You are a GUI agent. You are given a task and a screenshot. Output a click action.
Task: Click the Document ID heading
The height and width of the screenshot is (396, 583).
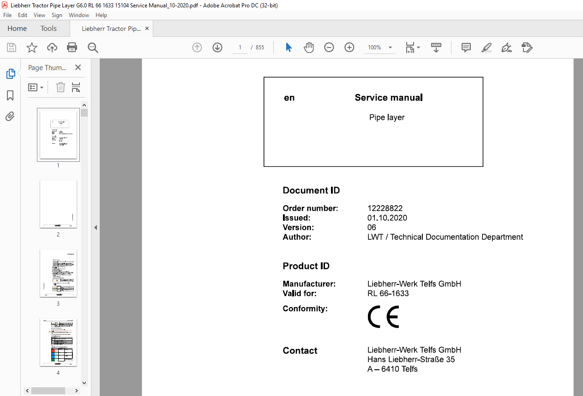(x=312, y=190)
